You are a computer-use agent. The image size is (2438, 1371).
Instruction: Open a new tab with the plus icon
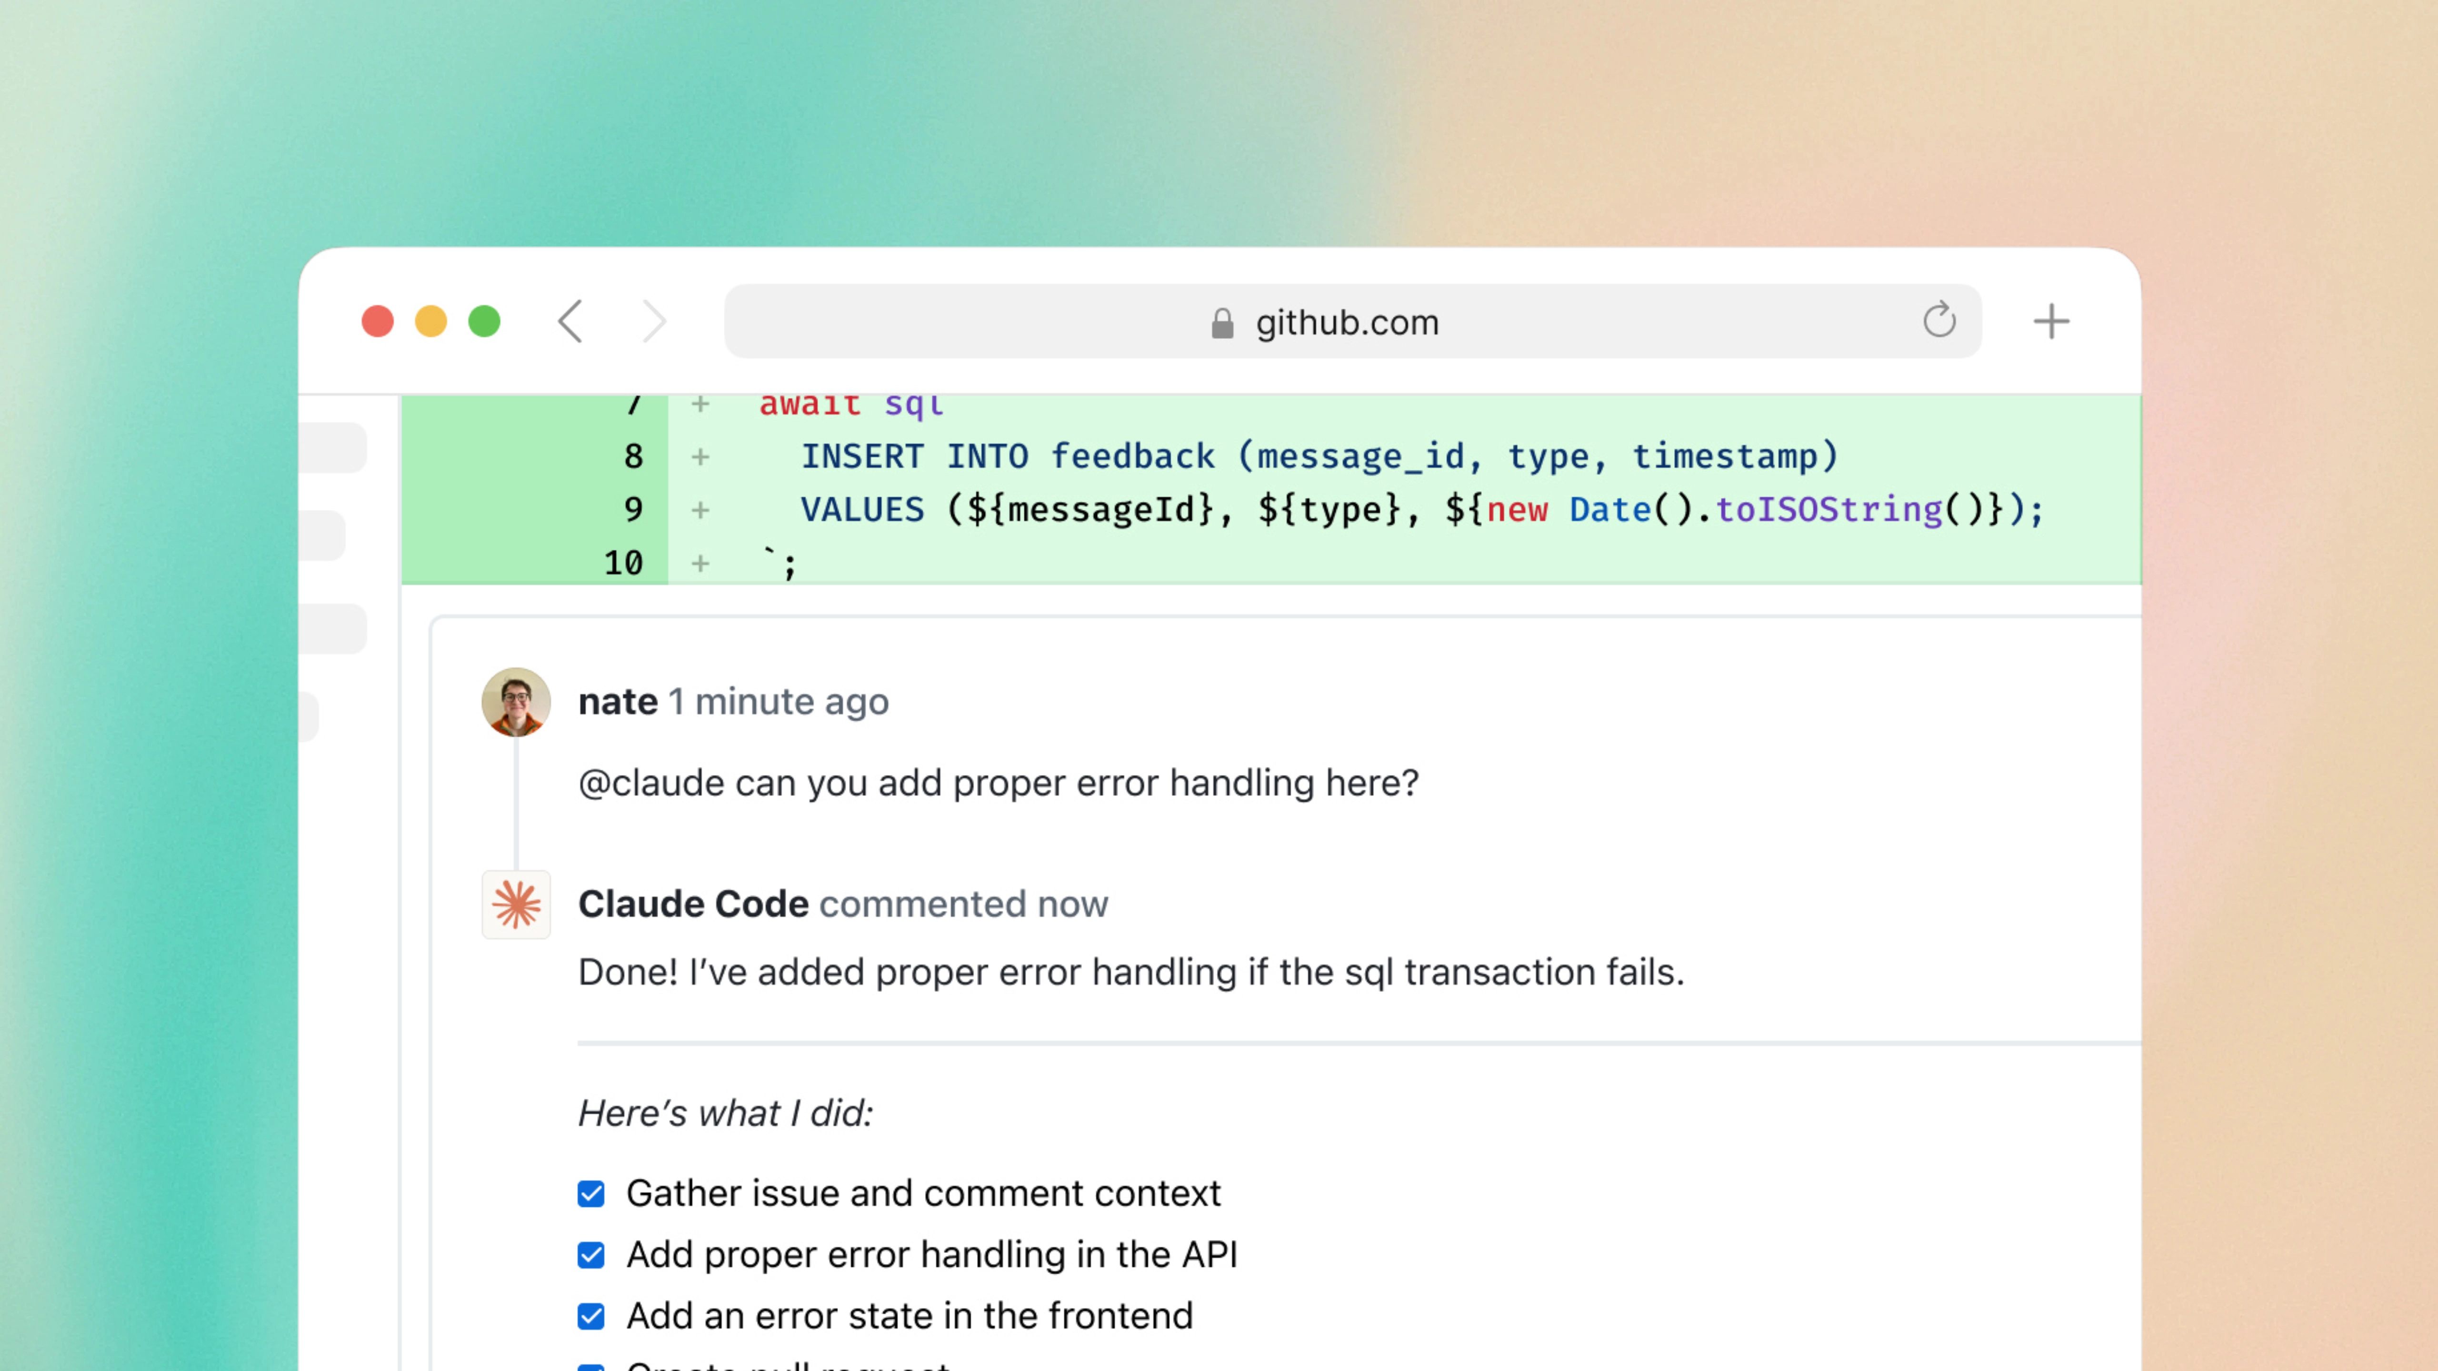[x=2051, y=322]
